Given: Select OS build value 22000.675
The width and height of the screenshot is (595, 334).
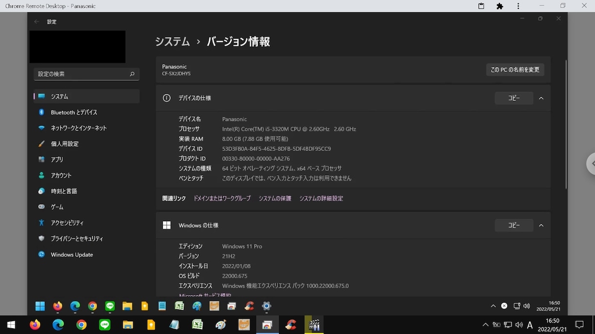Looking at the screenshot, I should tap(235, 276).
